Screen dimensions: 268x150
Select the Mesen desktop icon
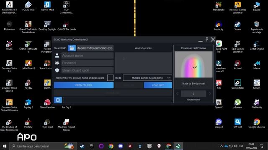click(257, 84)
